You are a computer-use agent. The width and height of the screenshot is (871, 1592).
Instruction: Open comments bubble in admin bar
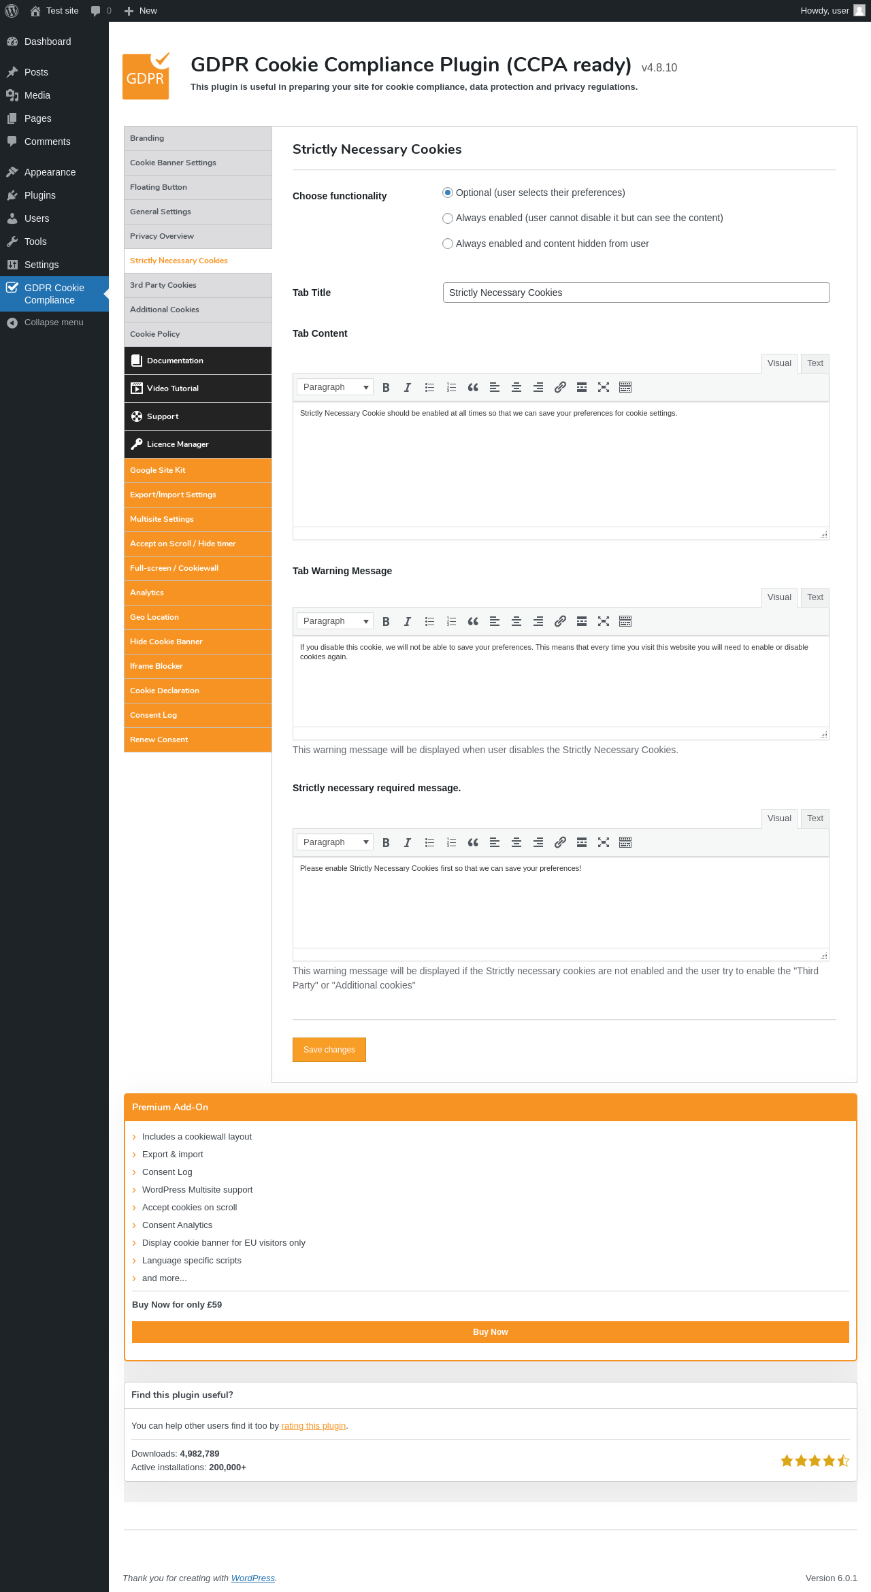click(x=101, y=11)
